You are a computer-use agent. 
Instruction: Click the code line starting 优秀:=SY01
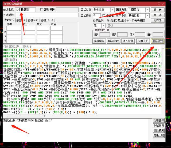click(x=68, y=93)
